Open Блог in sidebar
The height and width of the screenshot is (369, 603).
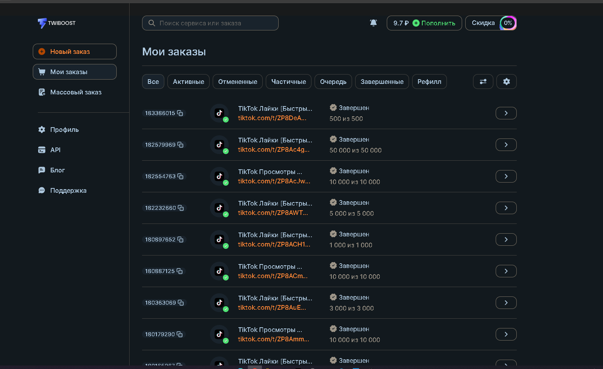coord(52,170)
